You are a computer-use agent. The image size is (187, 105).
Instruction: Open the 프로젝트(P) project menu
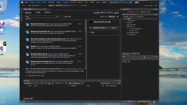pos(51,2)
